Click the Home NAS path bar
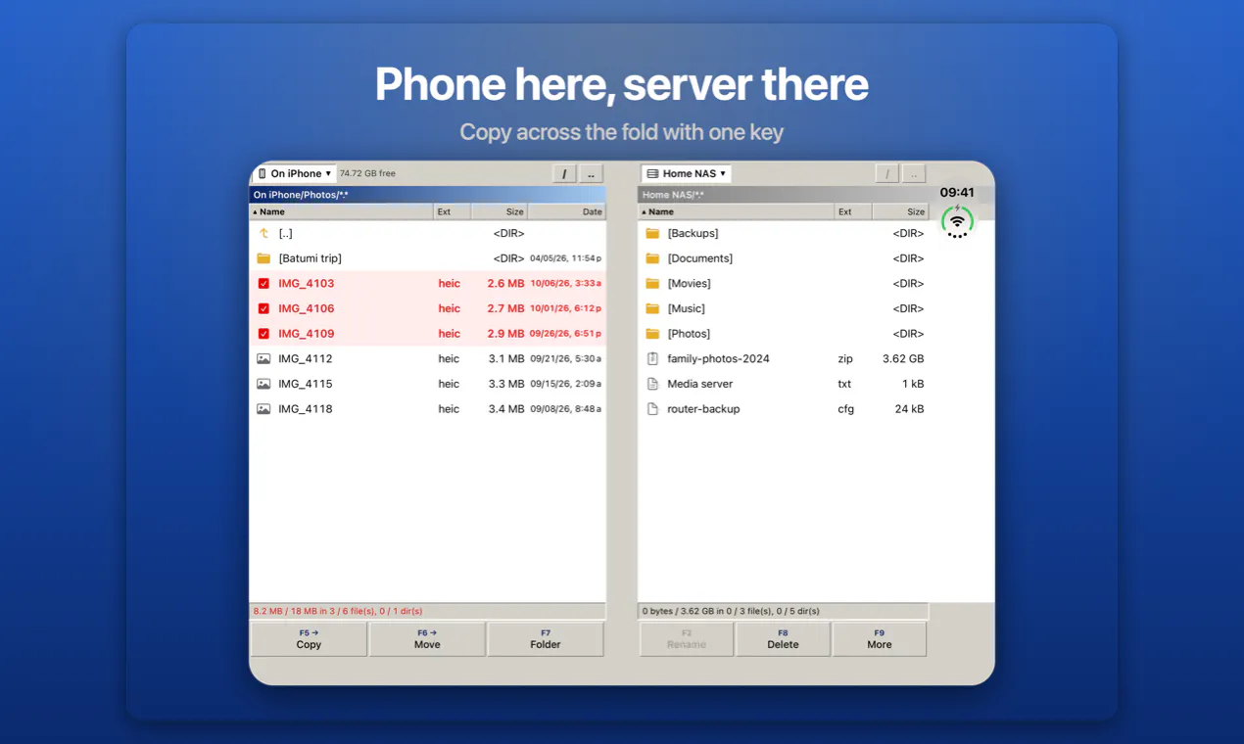1244x744 pixels. pyautogui.click(x=783, y=195)
